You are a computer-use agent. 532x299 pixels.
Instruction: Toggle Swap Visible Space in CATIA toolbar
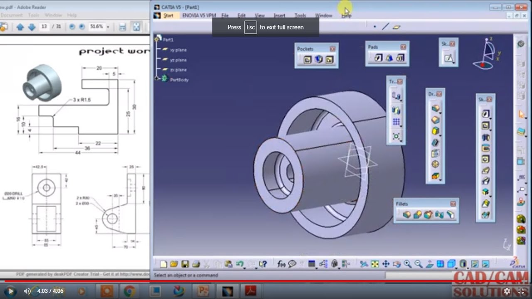tap(485, 264)
